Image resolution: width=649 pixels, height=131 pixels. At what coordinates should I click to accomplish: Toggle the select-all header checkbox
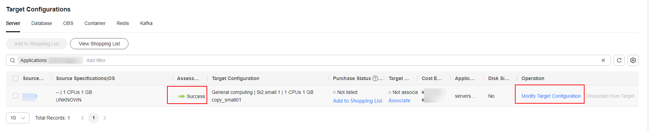coord(16,78)
